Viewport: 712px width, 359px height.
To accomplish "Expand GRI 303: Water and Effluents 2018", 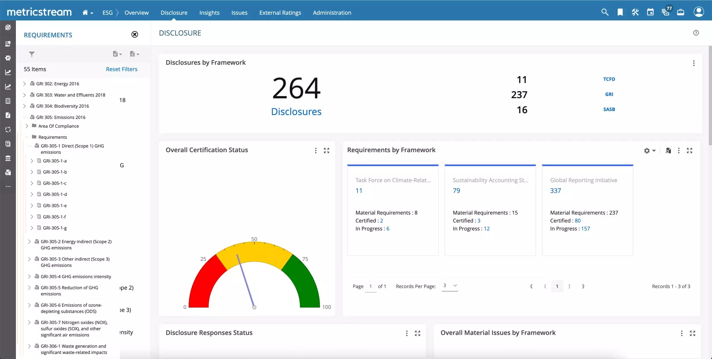I will 24,95.
